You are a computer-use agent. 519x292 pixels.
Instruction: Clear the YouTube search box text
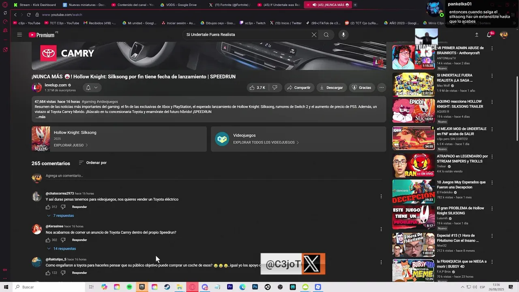(314, 34)
